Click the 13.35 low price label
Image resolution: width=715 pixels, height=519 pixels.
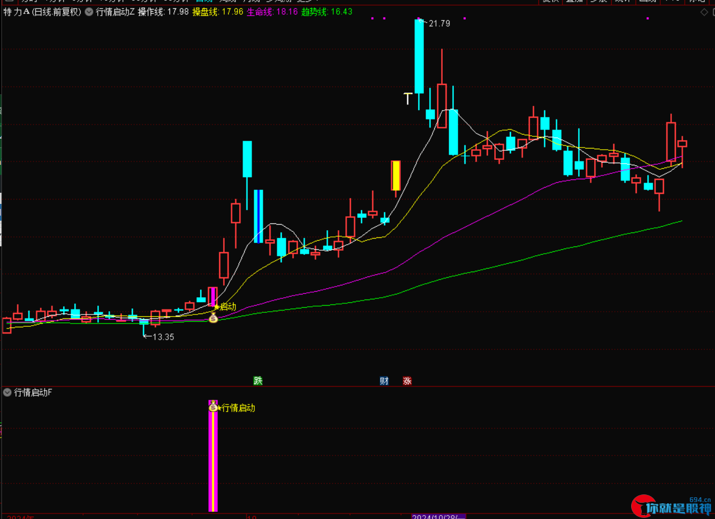click(163, 337)
